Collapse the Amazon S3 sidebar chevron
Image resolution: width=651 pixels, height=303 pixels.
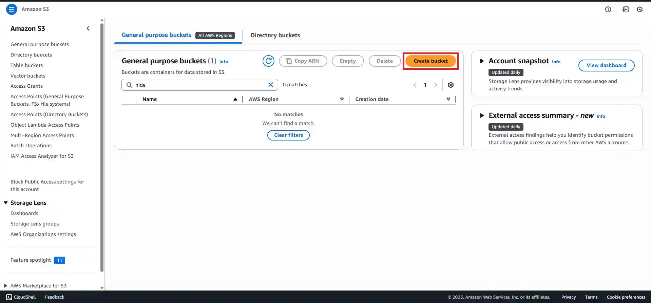(x=88, y=28)
